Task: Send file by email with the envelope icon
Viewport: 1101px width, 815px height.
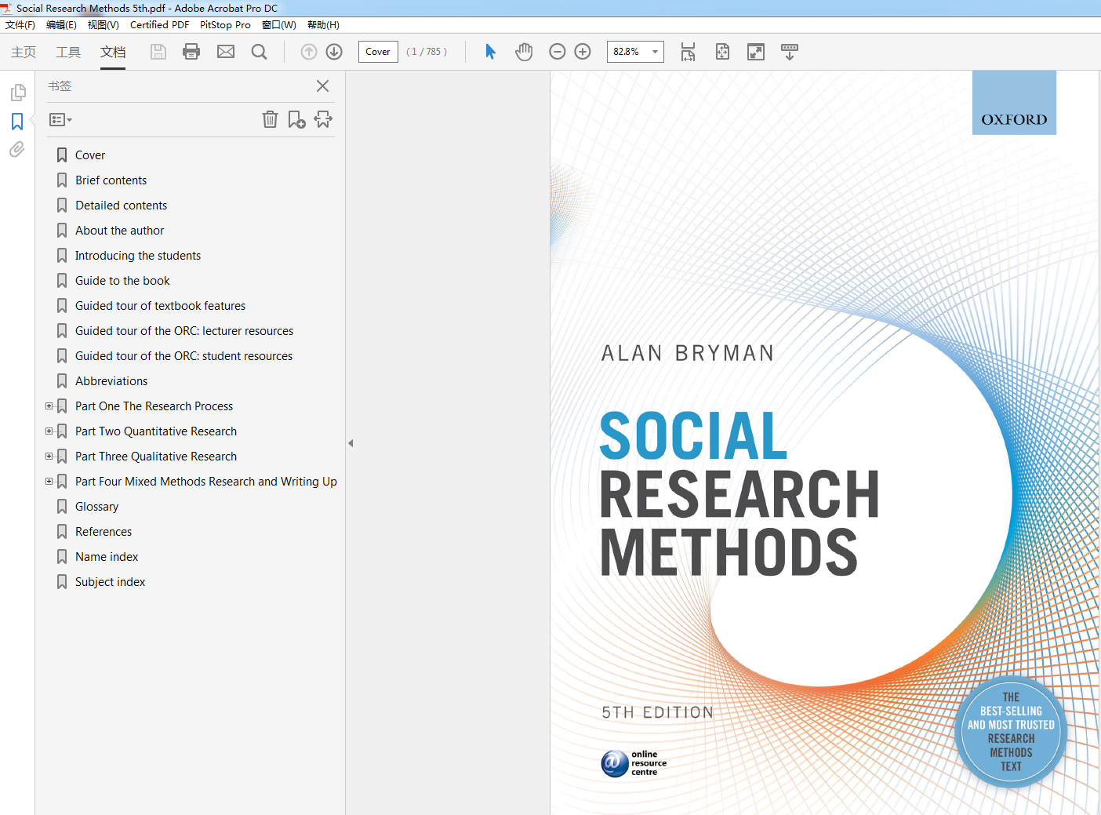Action: 226,52
